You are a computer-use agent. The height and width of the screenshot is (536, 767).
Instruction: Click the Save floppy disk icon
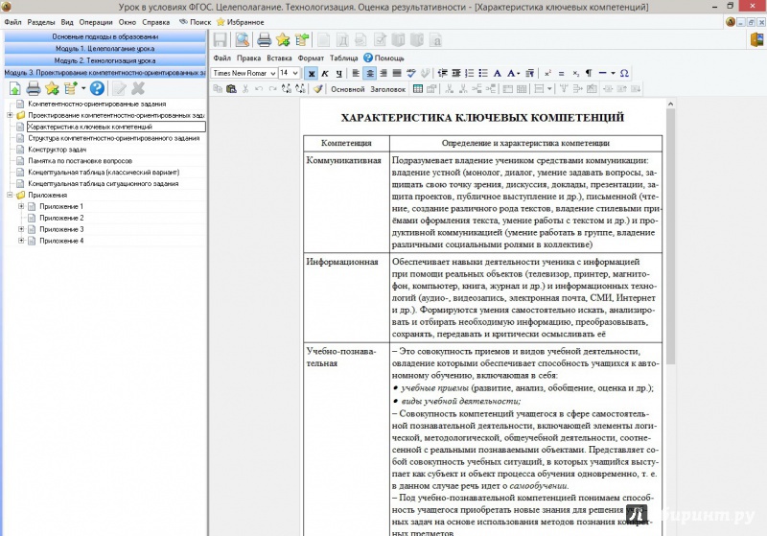pos(220,40)
